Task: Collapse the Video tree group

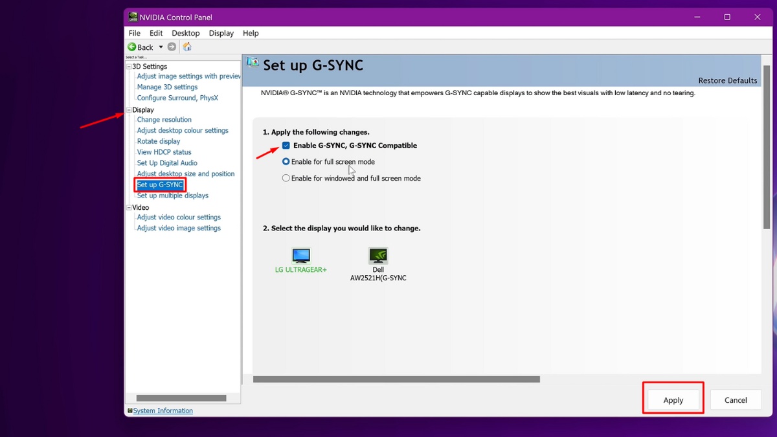Action: pos(129,208)
